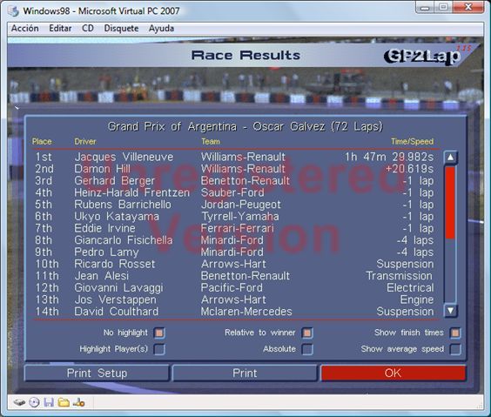Click results list scroll up arrow

click(x=450, y=158)
